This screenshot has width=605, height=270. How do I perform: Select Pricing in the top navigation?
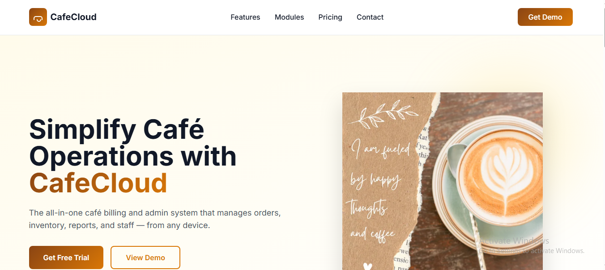click(x=330, y=17)
